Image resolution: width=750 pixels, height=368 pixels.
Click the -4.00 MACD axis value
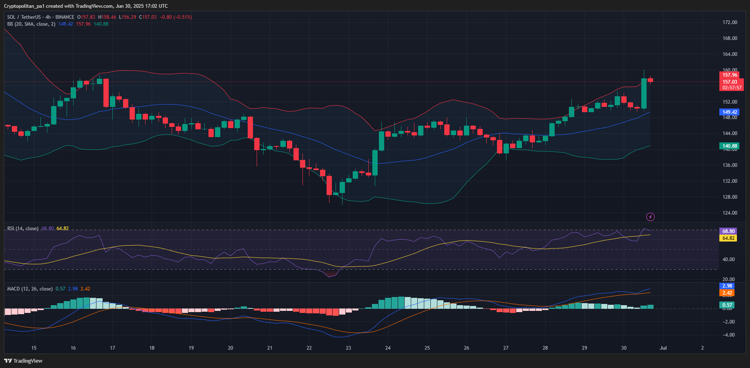click(729, 335)
